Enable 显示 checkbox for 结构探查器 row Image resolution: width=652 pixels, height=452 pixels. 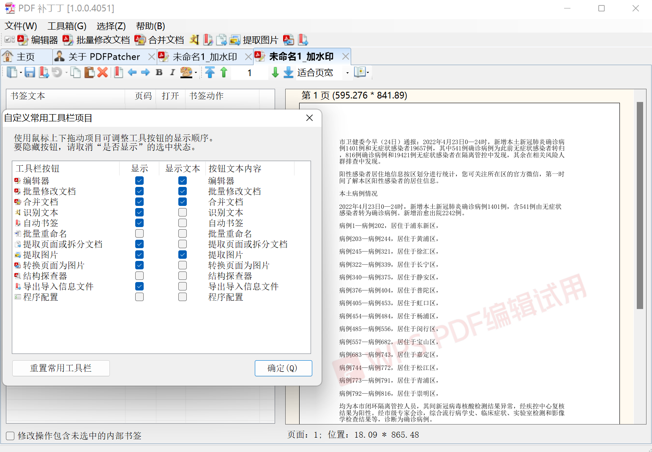tap(139, 276)
